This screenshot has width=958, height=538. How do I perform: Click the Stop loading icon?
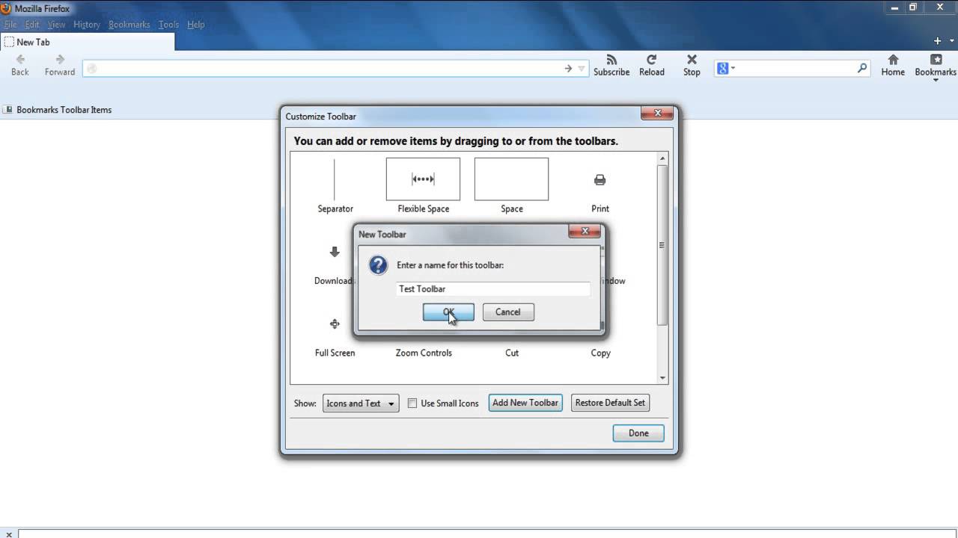(692, 60)
